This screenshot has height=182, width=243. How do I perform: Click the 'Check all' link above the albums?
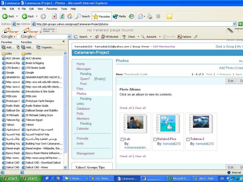click(x=125, y=108)
